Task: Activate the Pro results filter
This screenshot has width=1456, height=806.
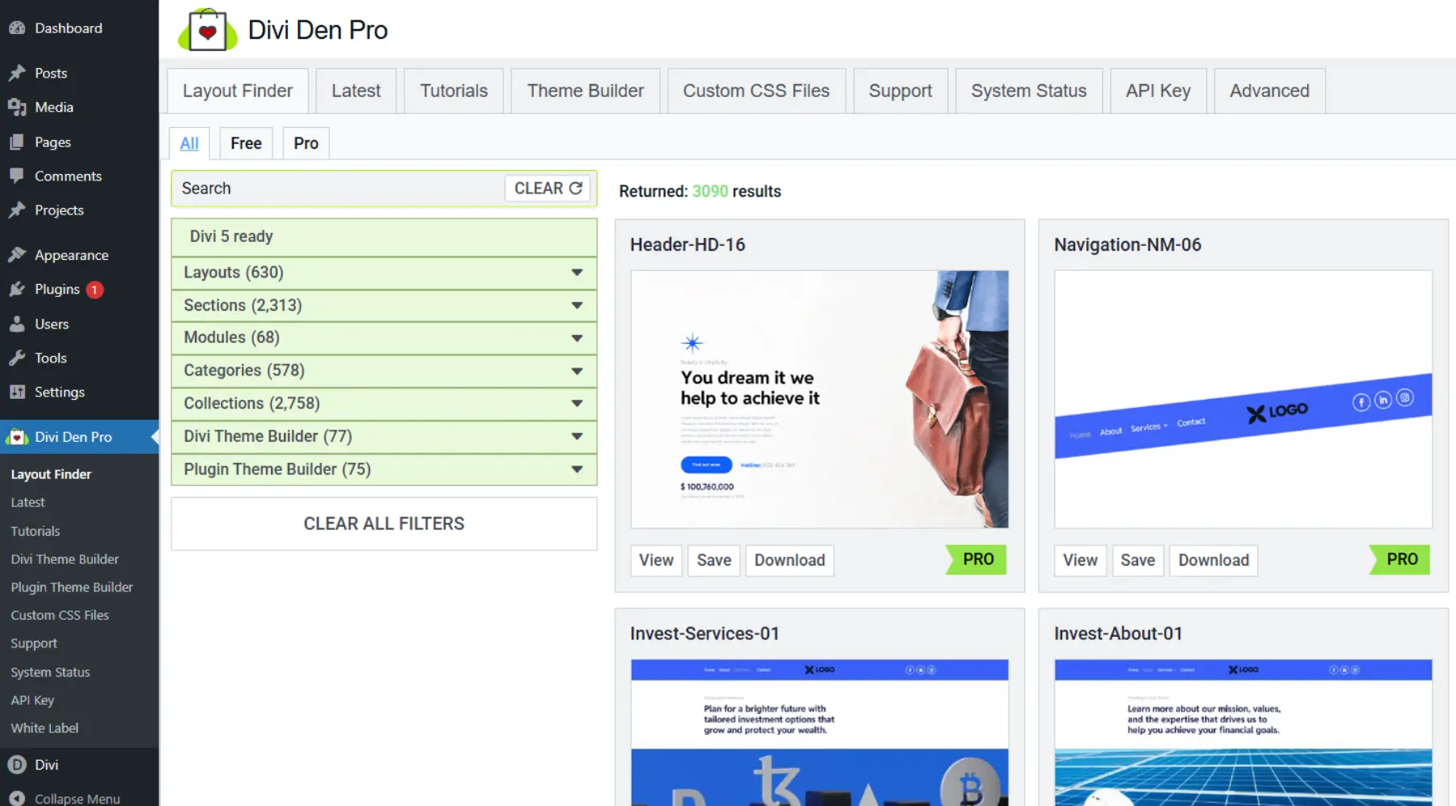Action: pos(305,143)
